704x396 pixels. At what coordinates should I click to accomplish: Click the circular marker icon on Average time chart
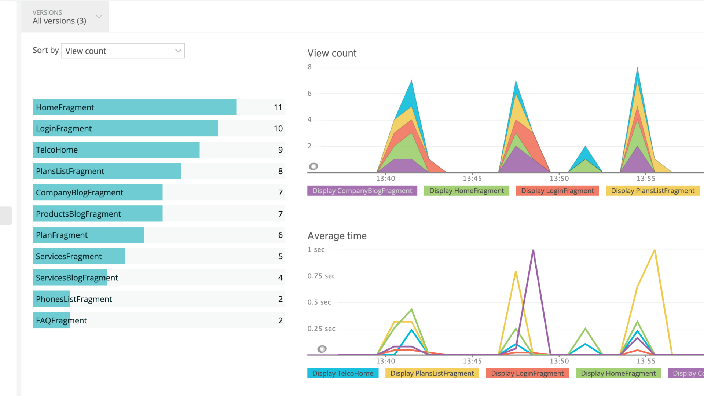pos(322,349)
